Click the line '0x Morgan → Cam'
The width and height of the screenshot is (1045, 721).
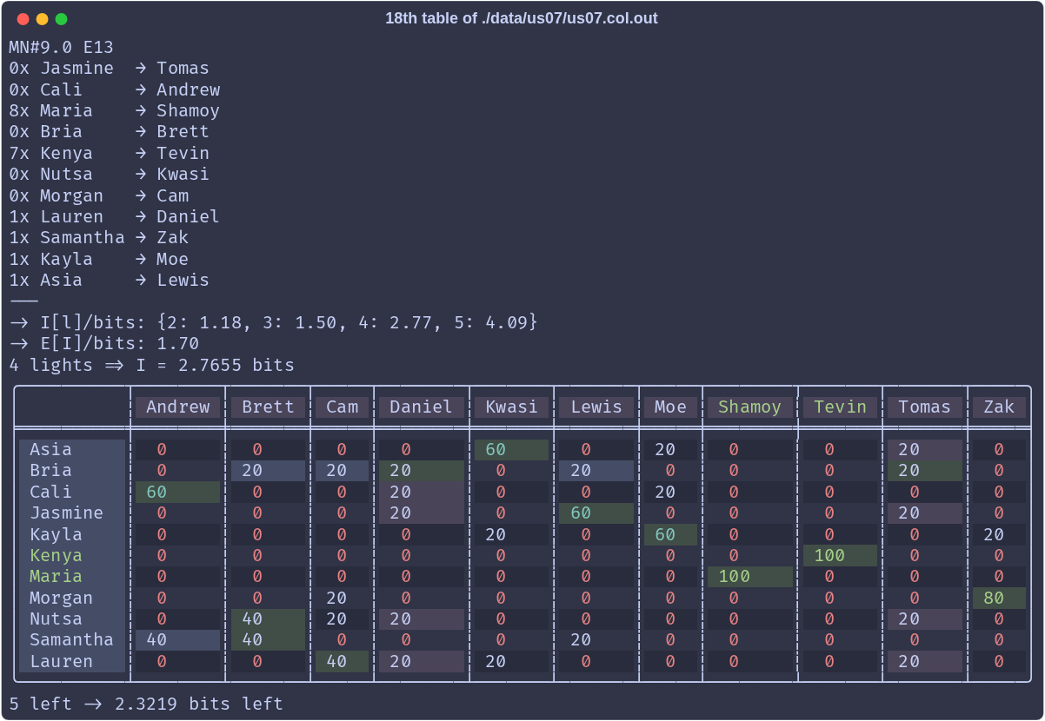pyautogui.click(x=99, y=195)
